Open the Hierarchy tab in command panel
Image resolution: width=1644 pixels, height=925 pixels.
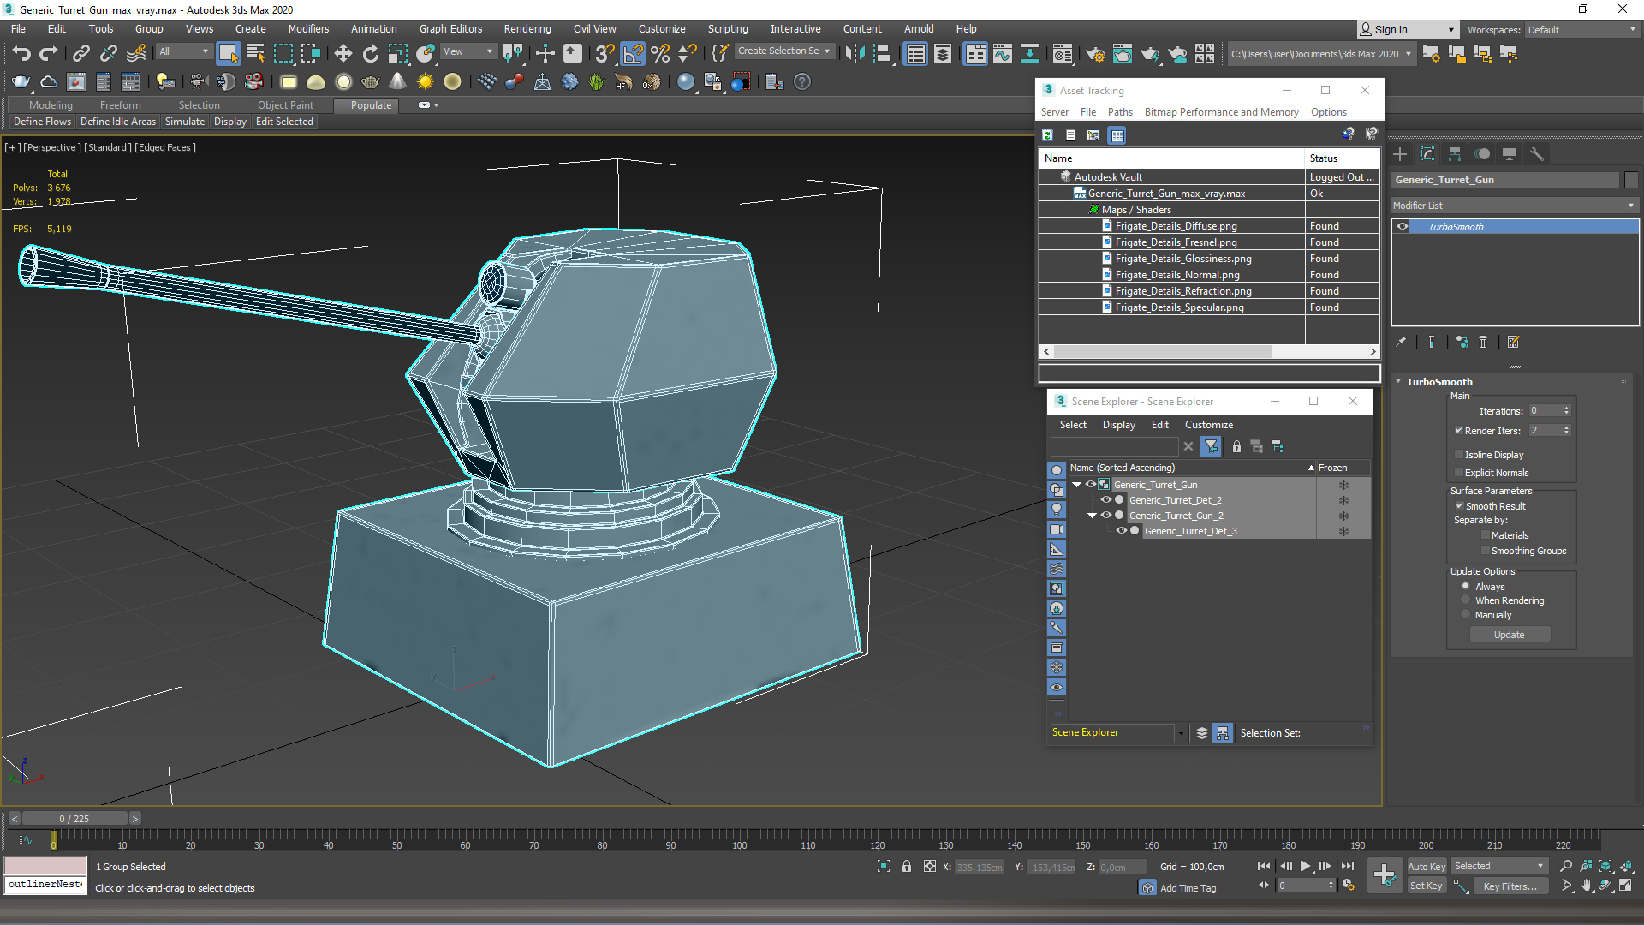point(1455,154)
